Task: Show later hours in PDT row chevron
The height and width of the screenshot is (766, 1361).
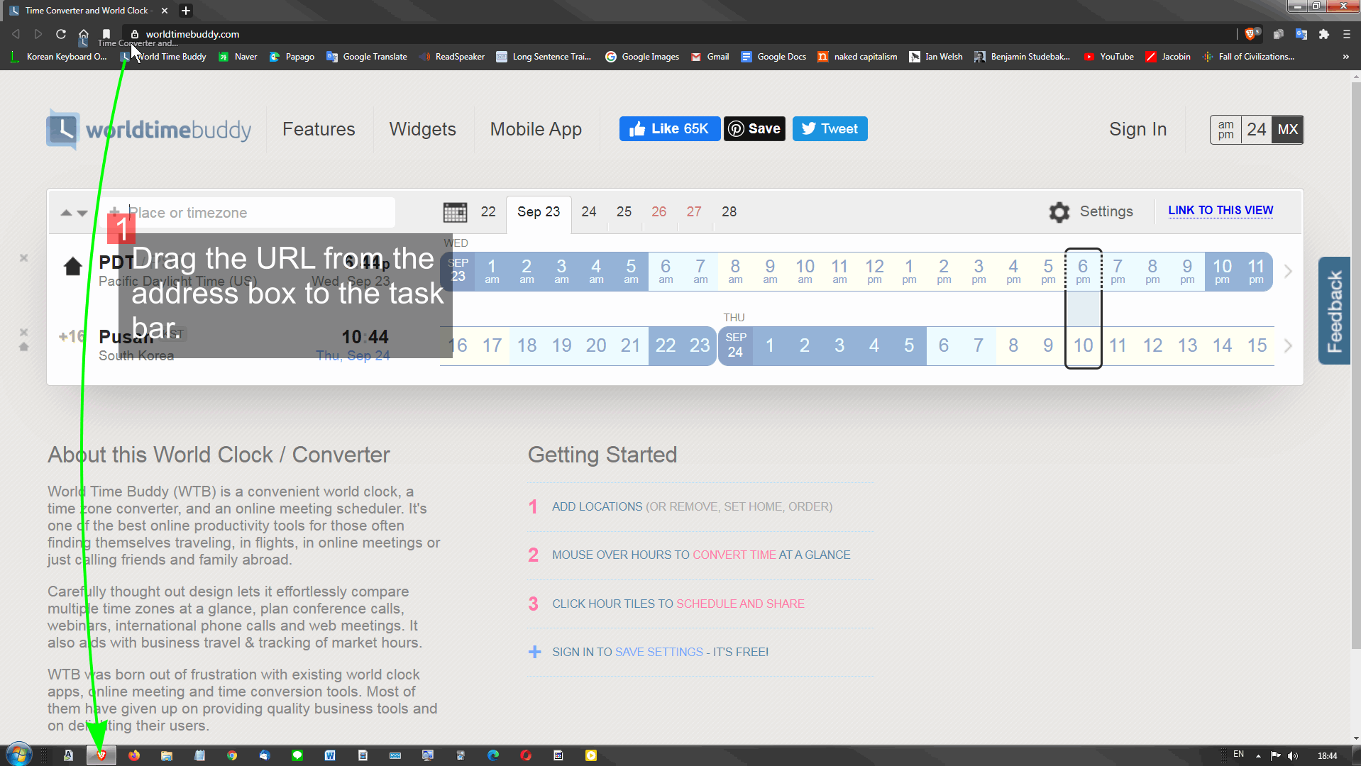Action: click(x=1289, y=272)
